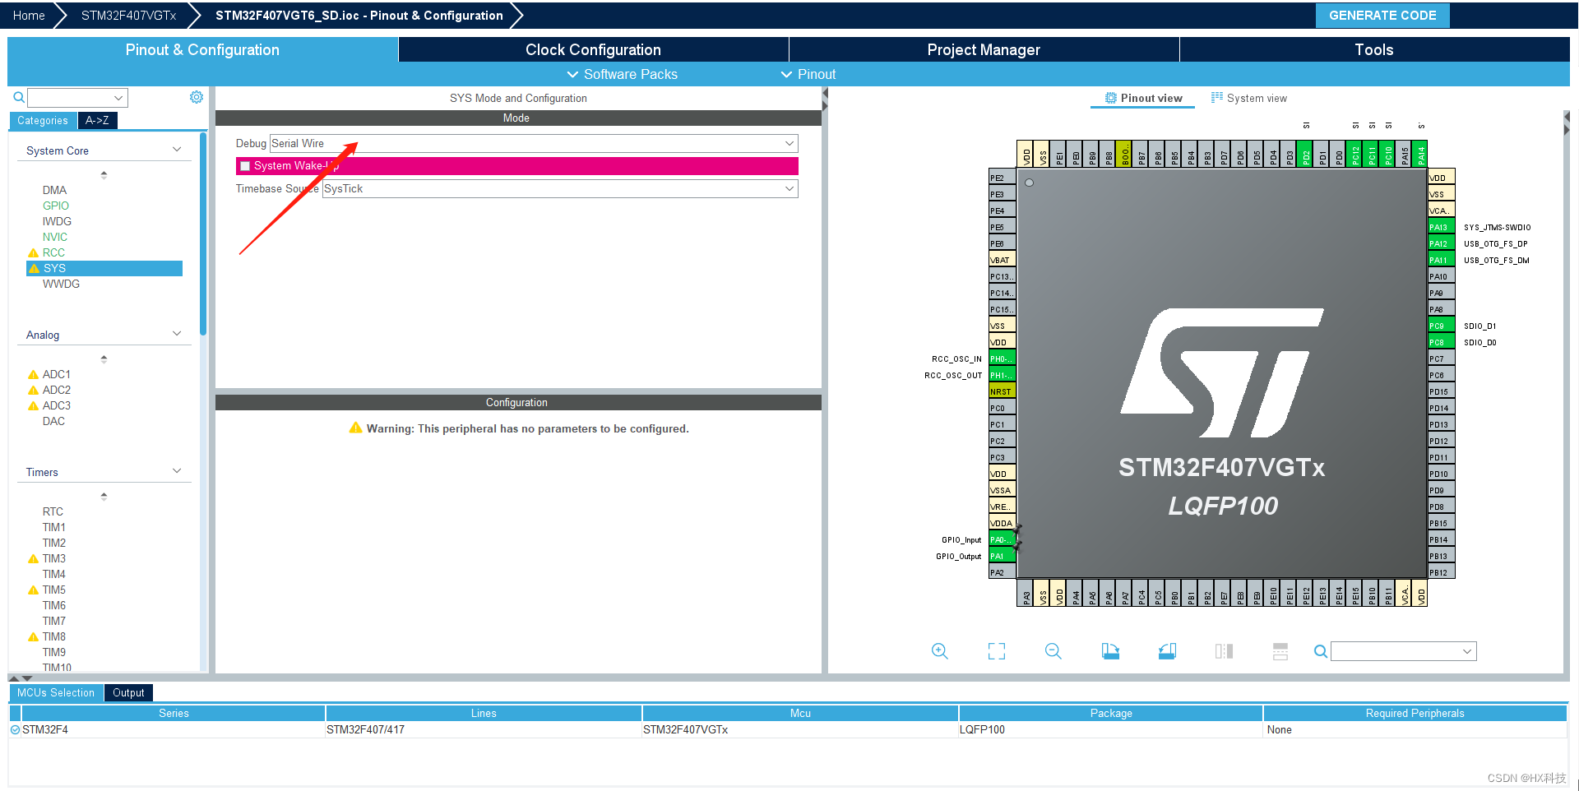This screenshot has height=791, width=1579.
Task: Zoom in on the pinout view
Action: (939, 651)
